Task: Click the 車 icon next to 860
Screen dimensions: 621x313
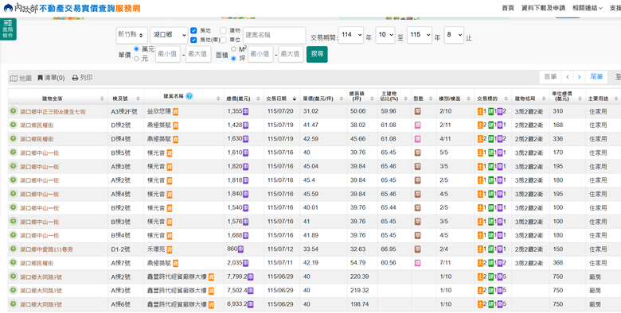Action: click(240, 249)
